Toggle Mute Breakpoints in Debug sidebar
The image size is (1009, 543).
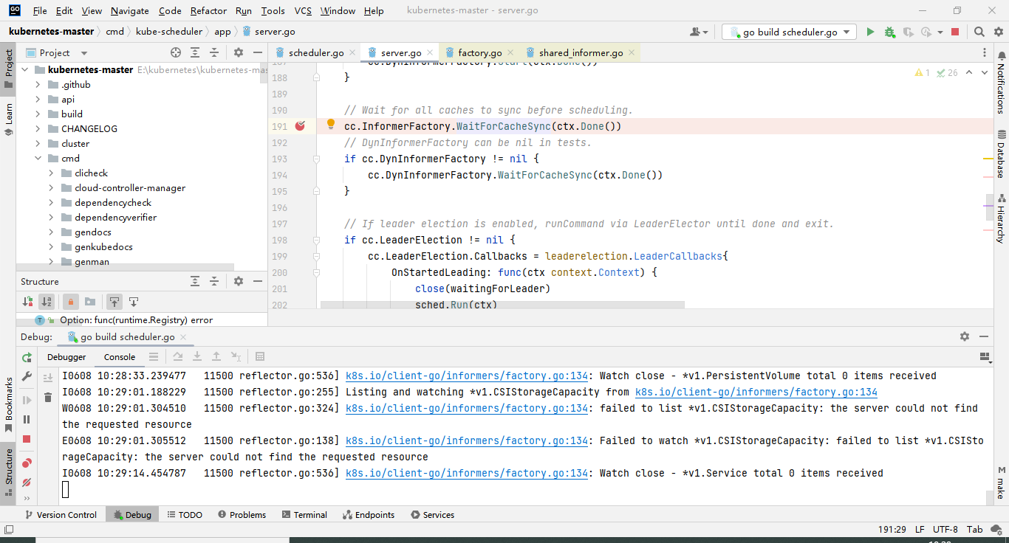coord(27,483)
